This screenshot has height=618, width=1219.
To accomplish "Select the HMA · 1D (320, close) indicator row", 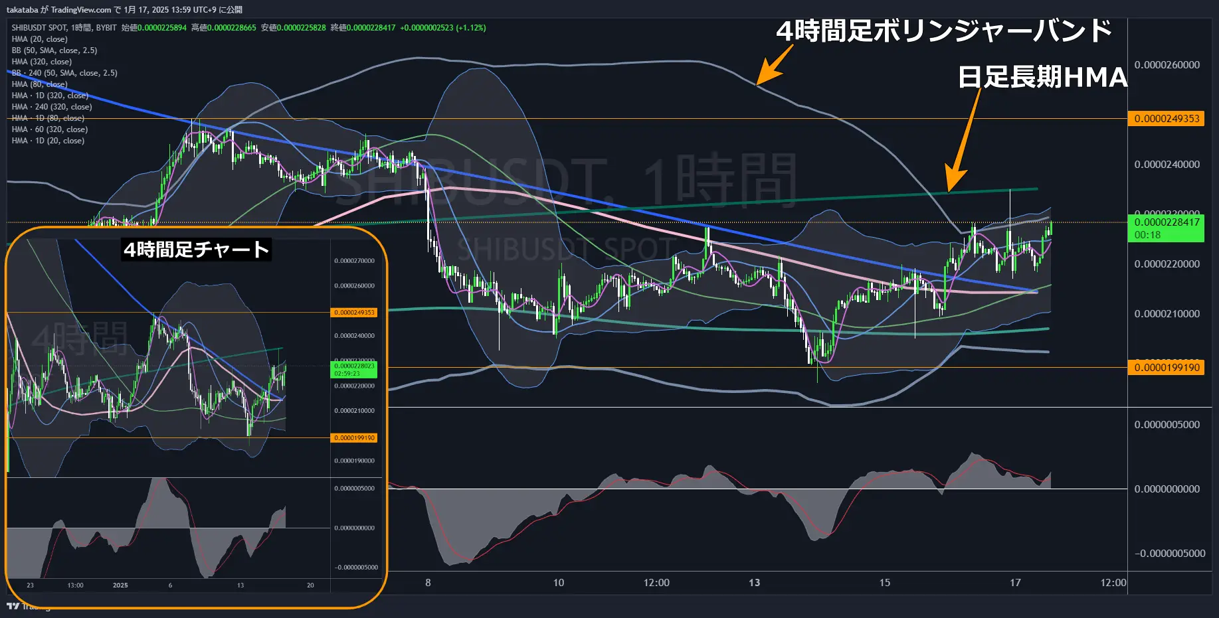I will 50,96.
